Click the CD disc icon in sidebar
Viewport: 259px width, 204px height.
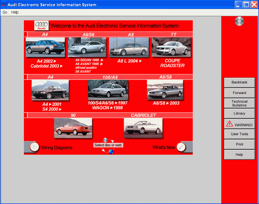click(239, 21)
